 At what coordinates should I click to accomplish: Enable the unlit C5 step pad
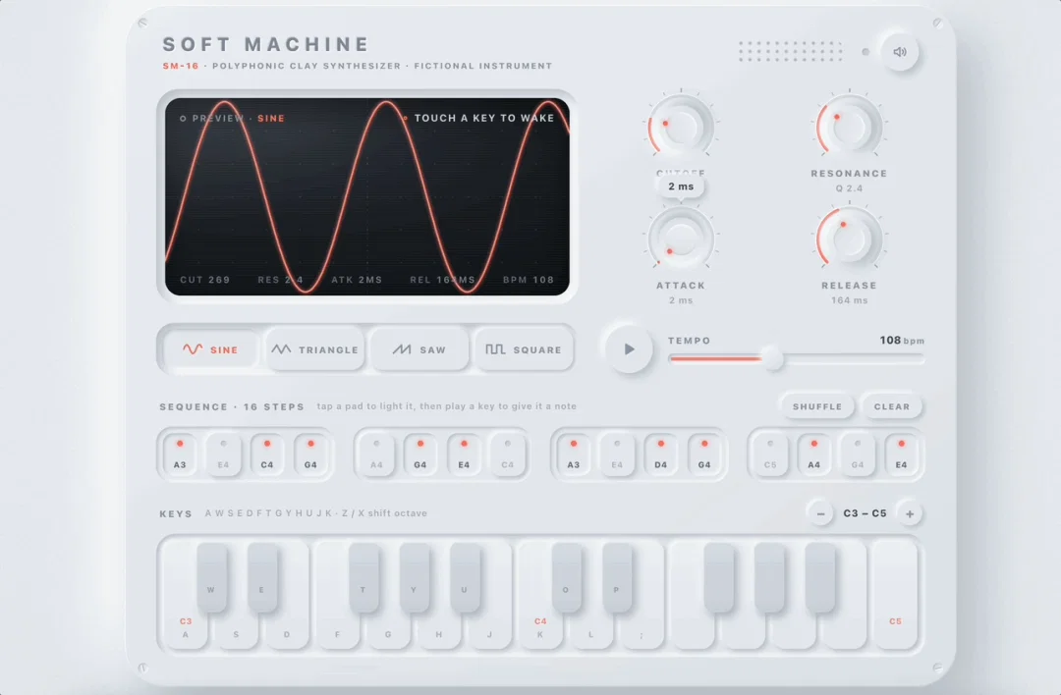click(x=770, y=454)
